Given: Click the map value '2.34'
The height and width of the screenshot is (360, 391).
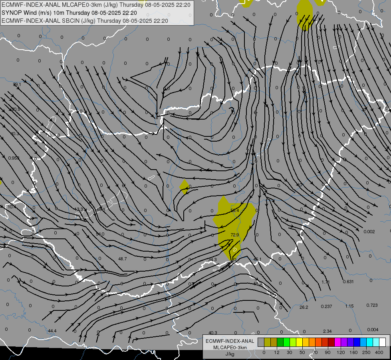Looking at the screenshot, I should point(327,331).
